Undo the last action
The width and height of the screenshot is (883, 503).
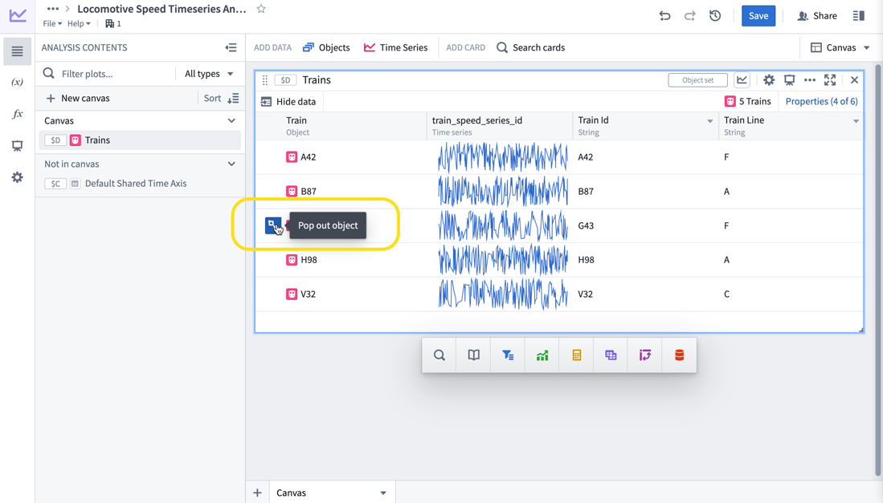(665, 16)
